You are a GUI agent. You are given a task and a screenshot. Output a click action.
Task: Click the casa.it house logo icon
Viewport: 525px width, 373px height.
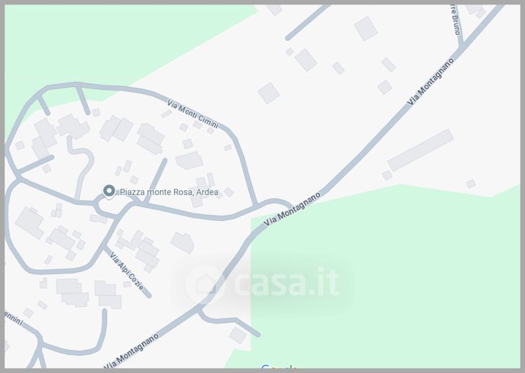[205, 284]
